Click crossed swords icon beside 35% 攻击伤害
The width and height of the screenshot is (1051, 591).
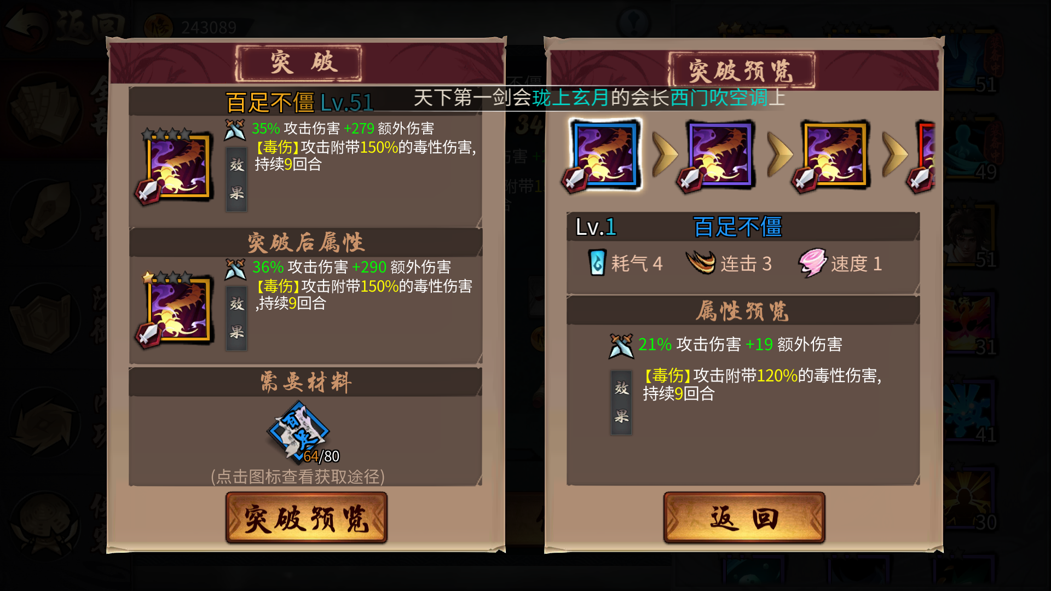(x=235, y=130)
